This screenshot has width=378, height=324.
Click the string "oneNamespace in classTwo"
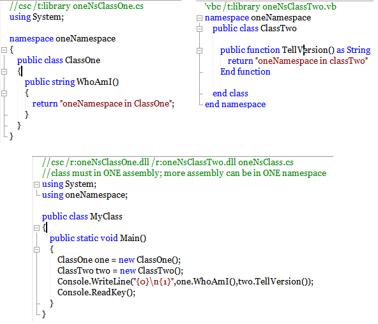click(x=312, y=61)
